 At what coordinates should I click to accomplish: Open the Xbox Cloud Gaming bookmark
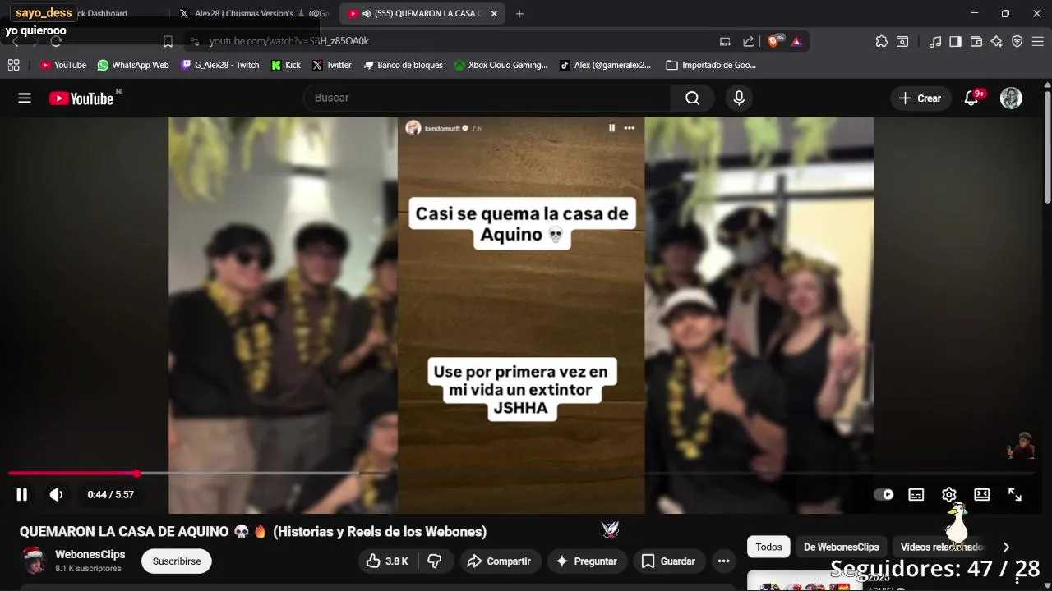tap(501, 65)
